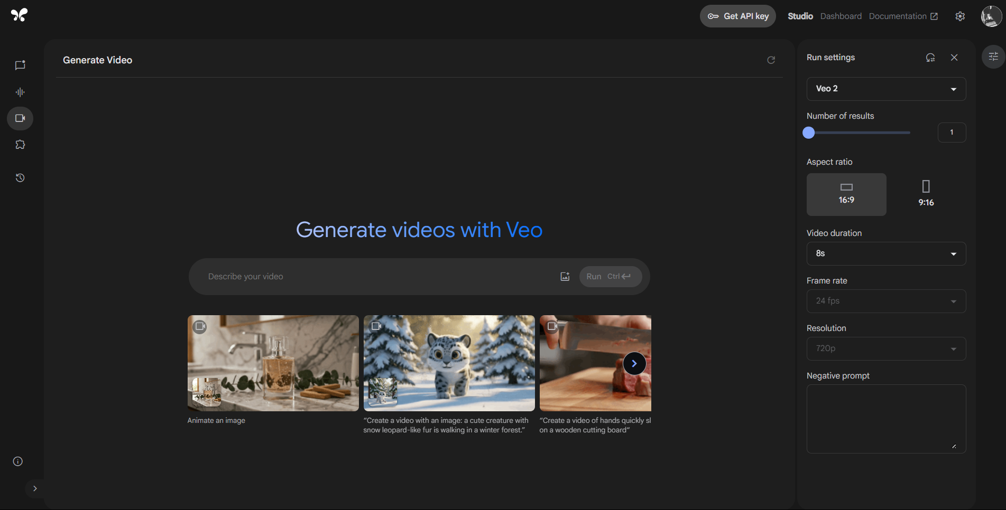
Task: Open the user profile avatar
Action: click(x=991, y=16)
